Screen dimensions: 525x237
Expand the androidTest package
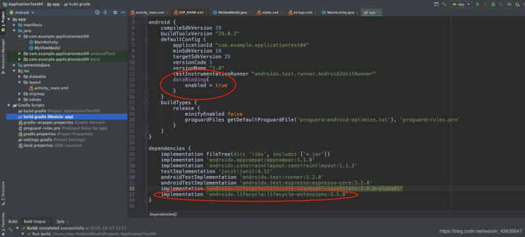point(20,54)
